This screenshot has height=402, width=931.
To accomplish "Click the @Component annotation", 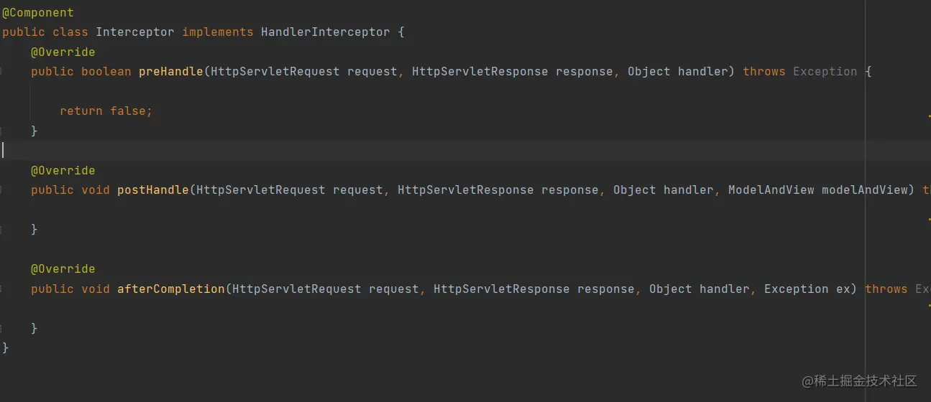I will point(37,12).
